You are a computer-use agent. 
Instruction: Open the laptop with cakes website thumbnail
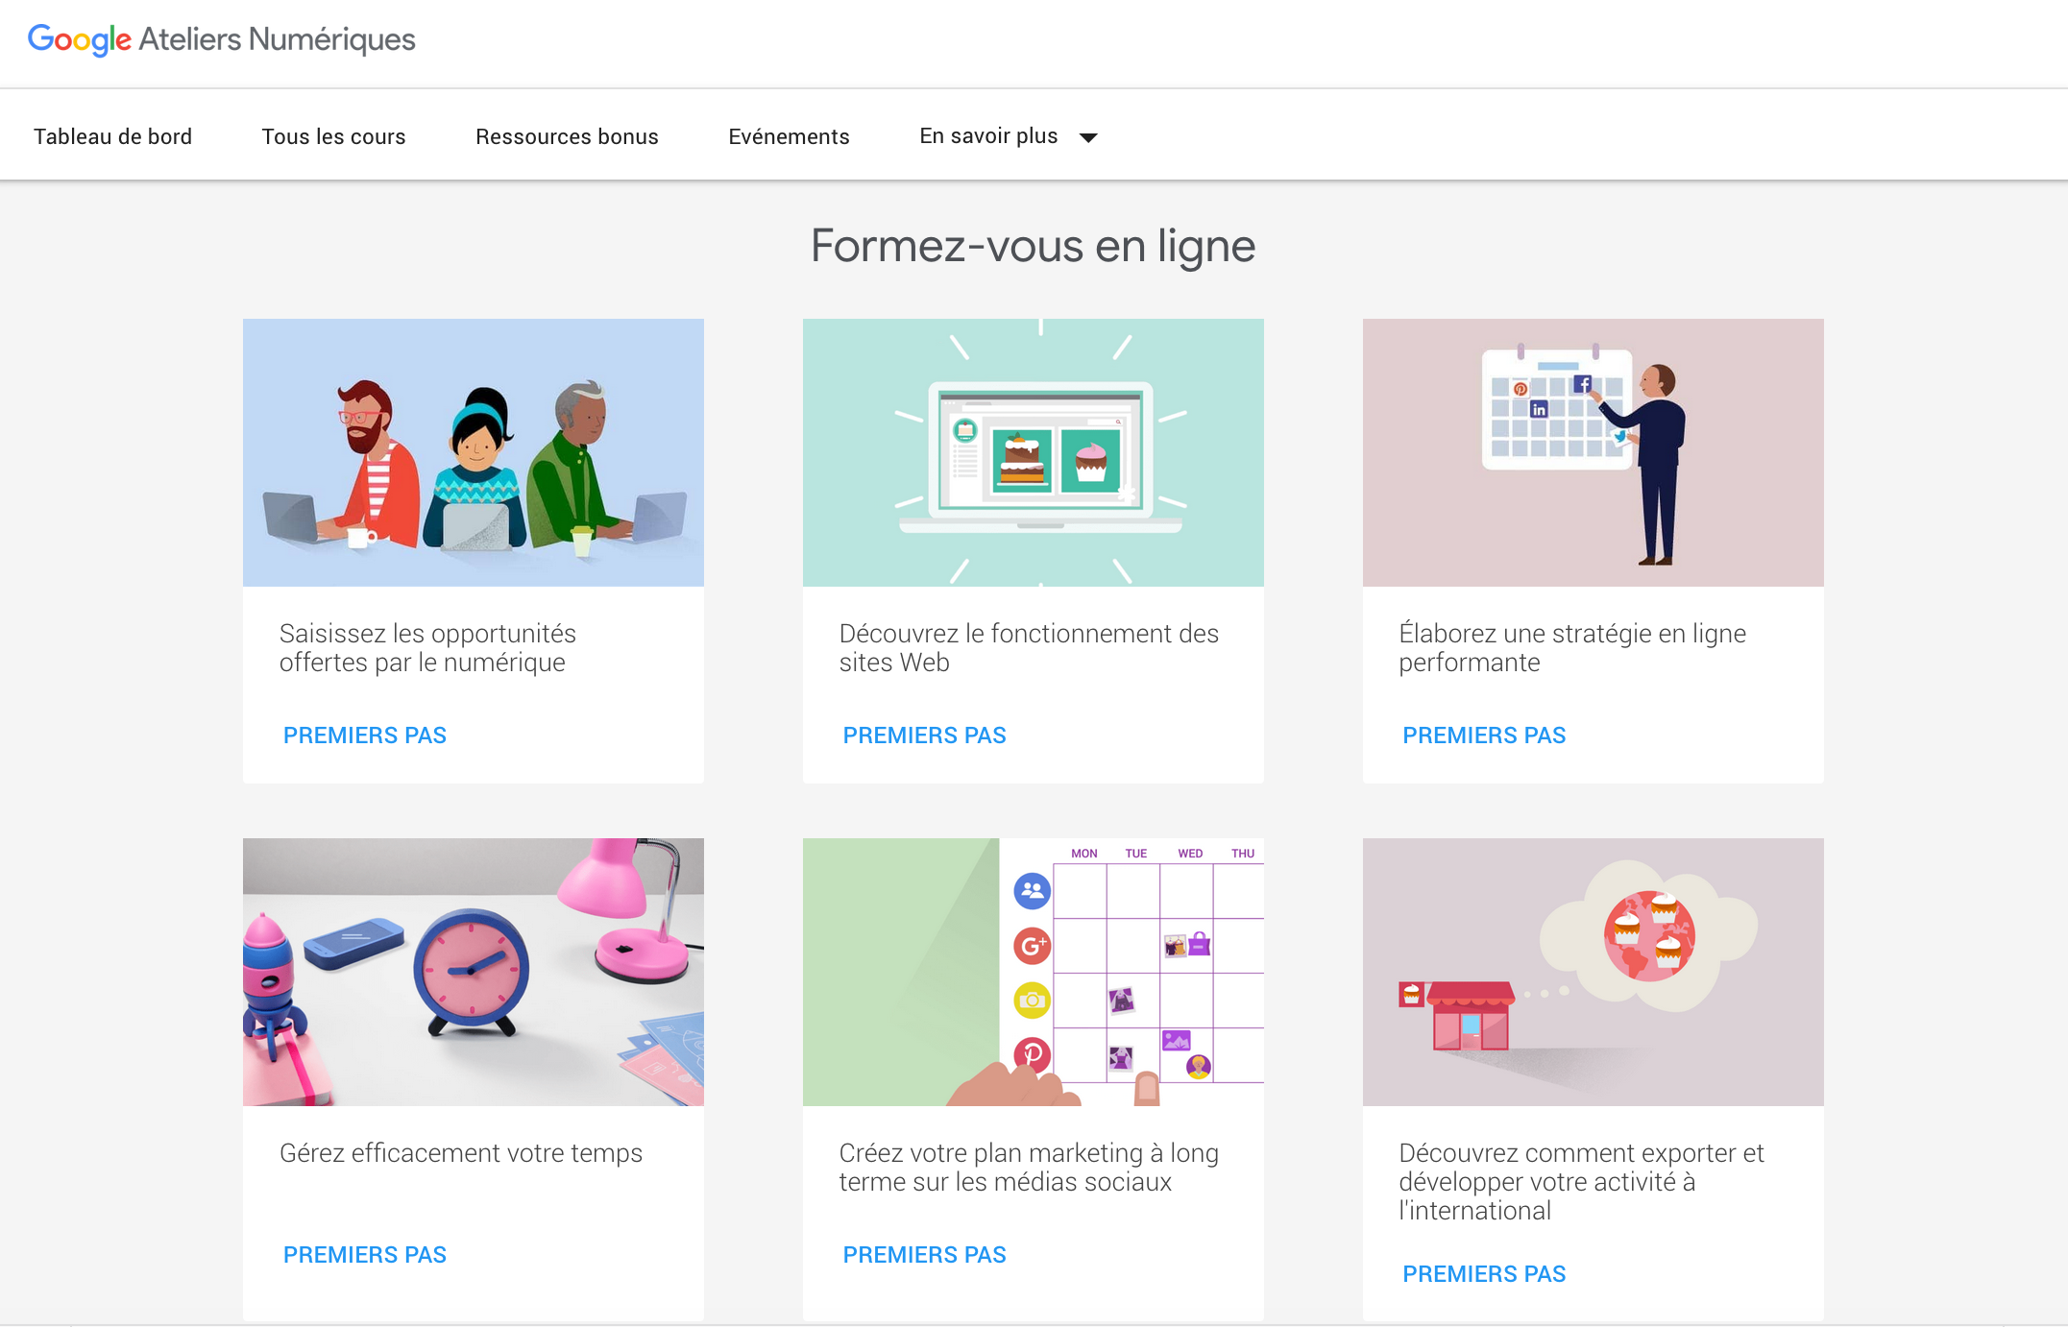pyautogui.click(x=1034, y=452)
